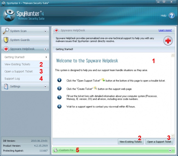Click the Custom Fix wrench icon
The image size is (178, 156).
tap(56, 150)
